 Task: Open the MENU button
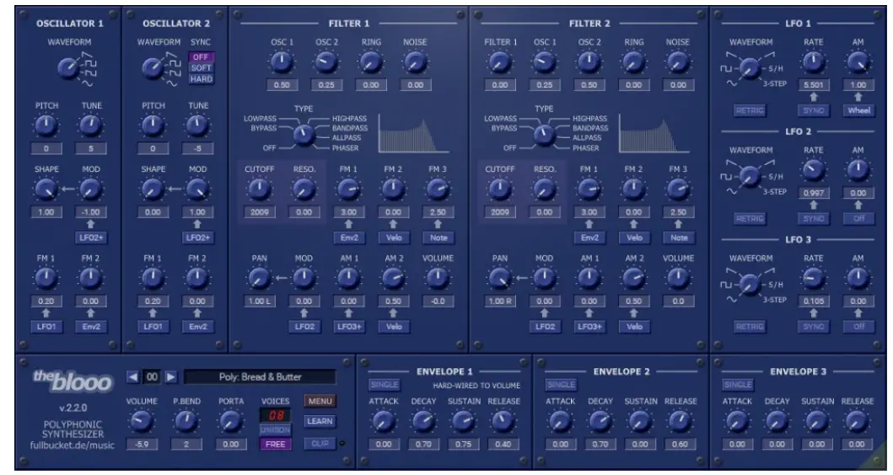320,401
